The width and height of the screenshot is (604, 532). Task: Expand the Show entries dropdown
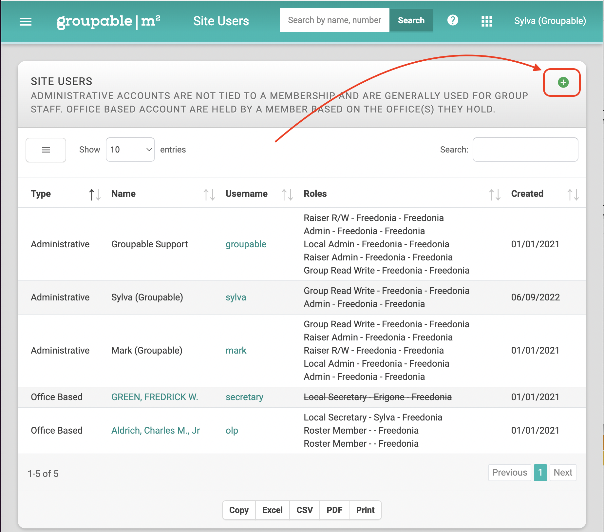pos(130,150)
